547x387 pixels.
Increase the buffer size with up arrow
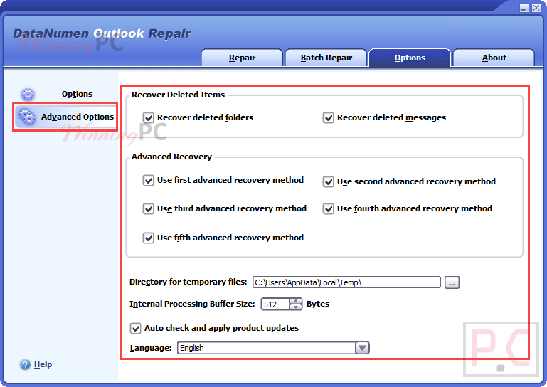point(295,301)
